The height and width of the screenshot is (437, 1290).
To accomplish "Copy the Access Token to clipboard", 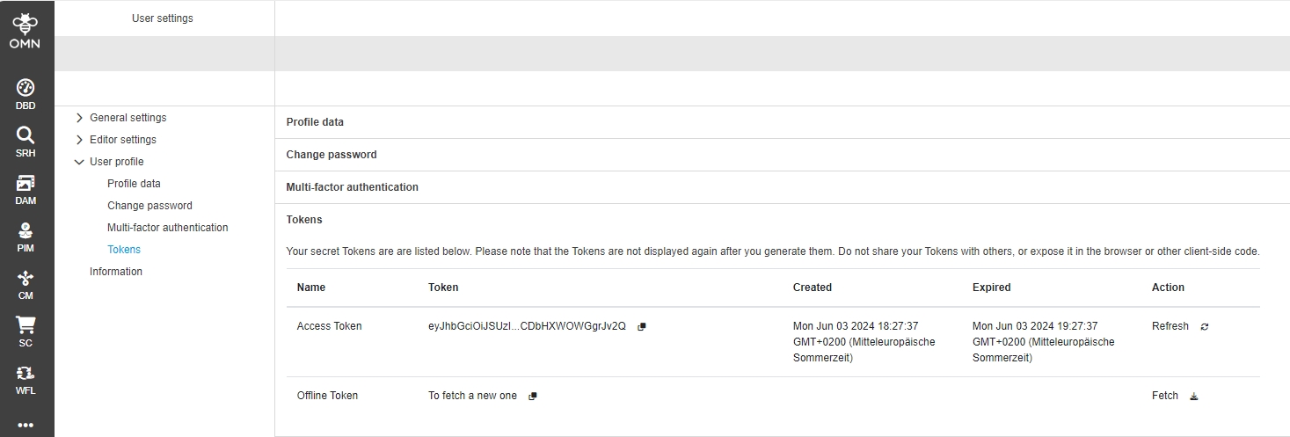I will point(642,327).
